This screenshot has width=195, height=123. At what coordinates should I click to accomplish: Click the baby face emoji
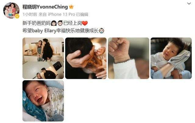[101, 31]
